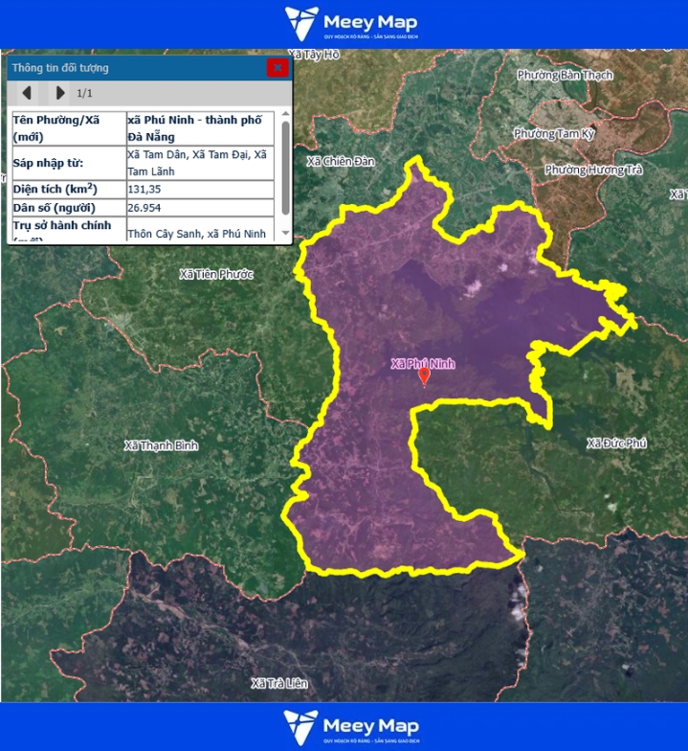This screenshot has height=751, width=688.
Task: Click the Thông tin đối tượng title bar
Action: tap(134, 68)
